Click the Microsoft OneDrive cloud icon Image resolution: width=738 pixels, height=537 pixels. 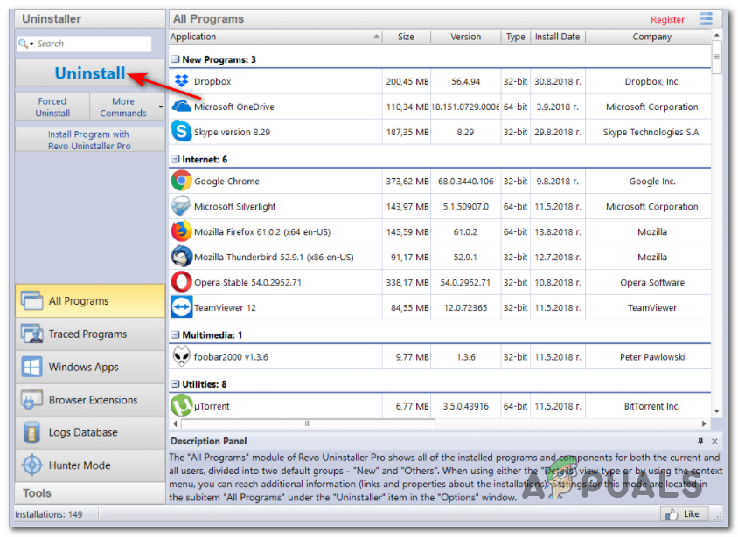(181, 107)
